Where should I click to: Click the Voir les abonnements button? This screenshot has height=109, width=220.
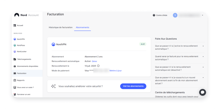tap(133, 86)
